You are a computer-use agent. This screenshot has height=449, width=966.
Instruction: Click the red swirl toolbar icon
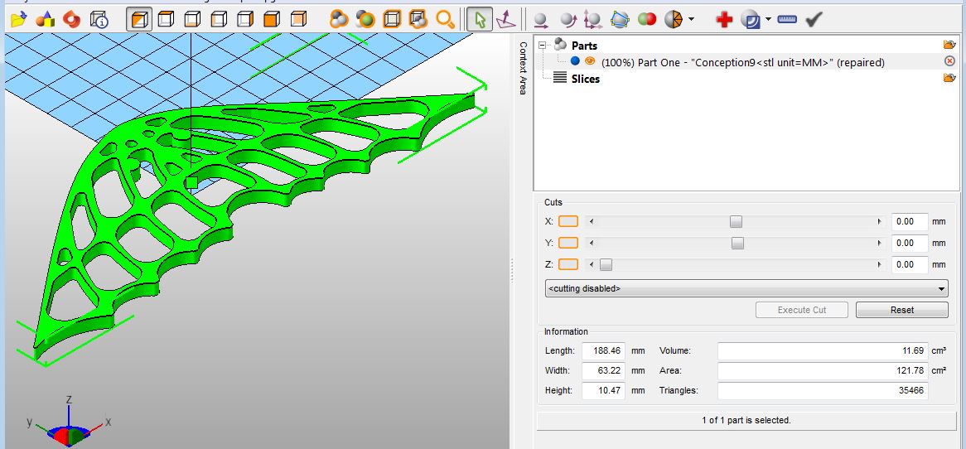[71, 20]
